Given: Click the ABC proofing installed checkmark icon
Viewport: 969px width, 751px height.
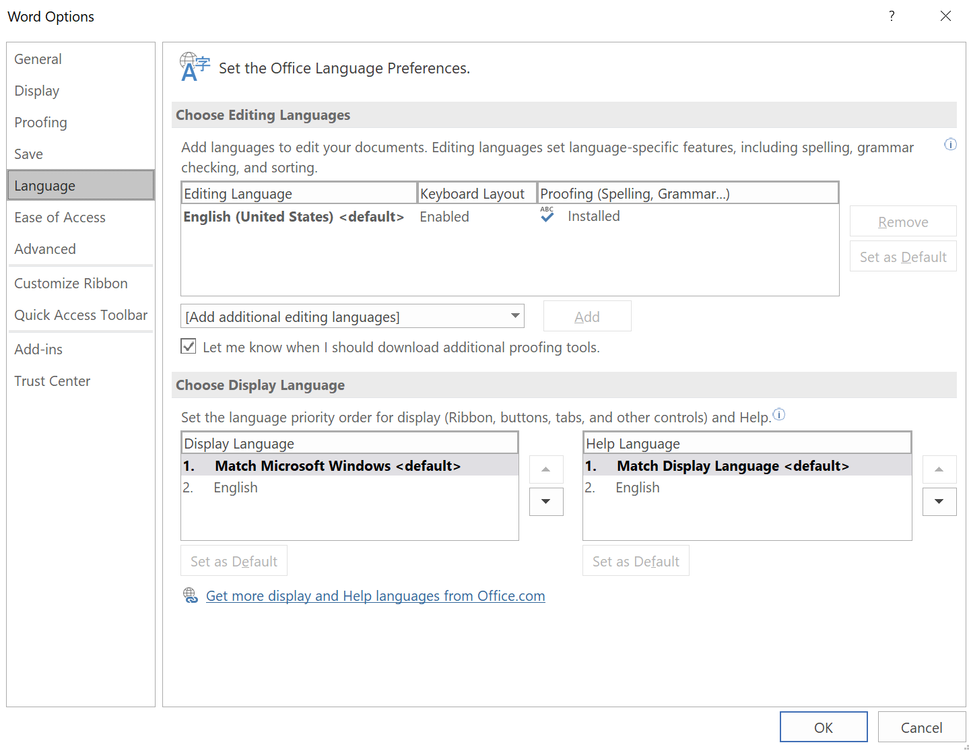Looking at the screenshot, I should [x=547, y=215].
